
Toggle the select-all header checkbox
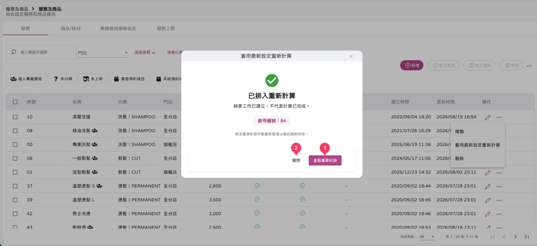(x=15, y=102)
